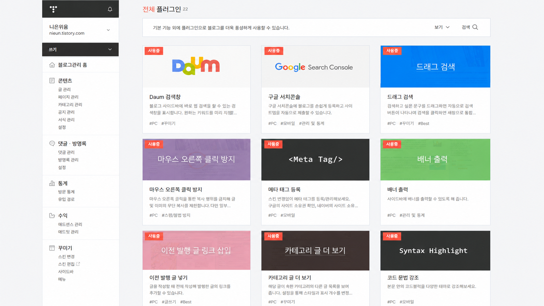Click the Daum 검색창 plugin title
Image resolution: width=544 pixels, height=306 pixels.
165,97
